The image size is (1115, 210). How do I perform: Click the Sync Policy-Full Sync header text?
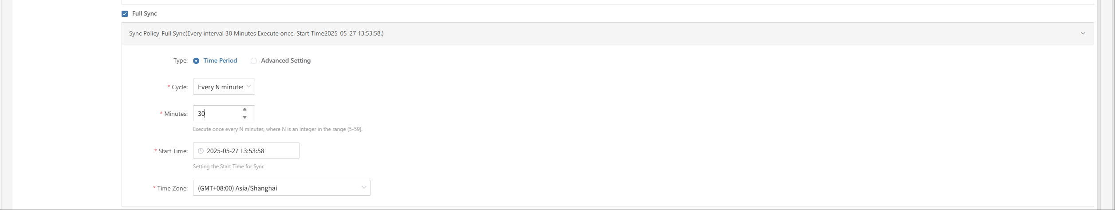(x=256, y=33)
